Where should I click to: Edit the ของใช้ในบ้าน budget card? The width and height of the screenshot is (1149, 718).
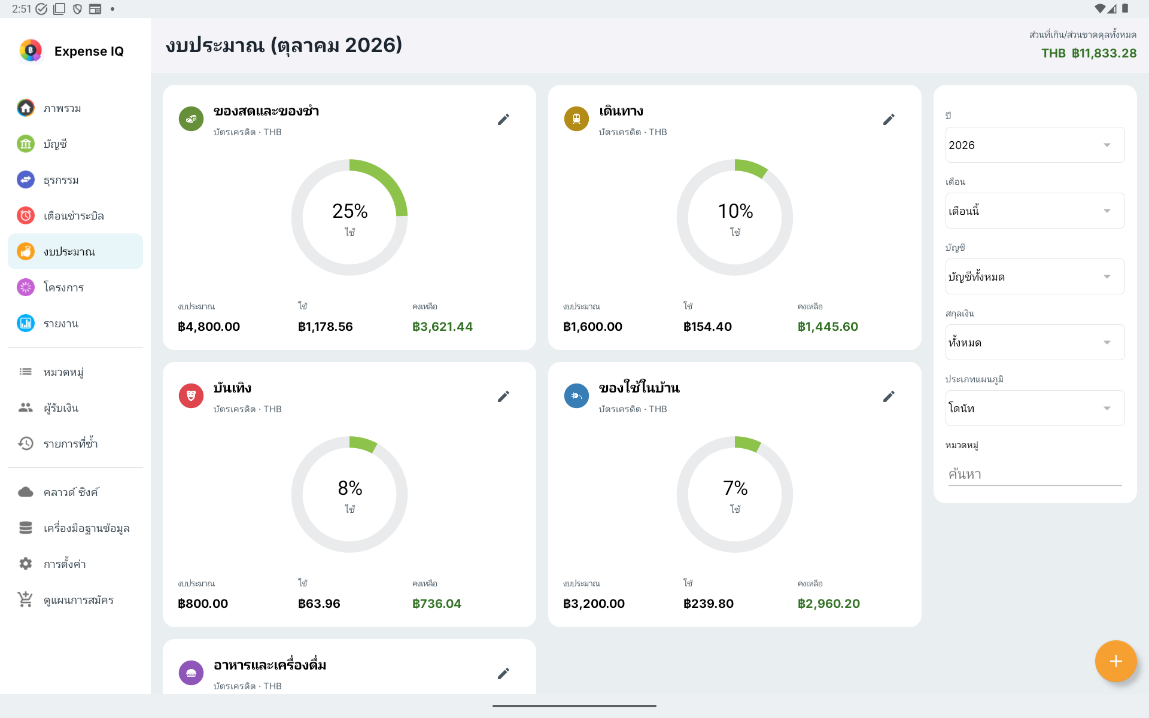(889, 397)
